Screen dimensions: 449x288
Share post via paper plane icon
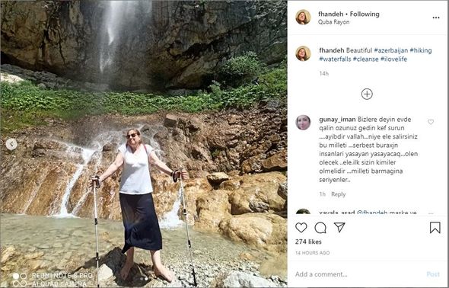coord(339,227)
